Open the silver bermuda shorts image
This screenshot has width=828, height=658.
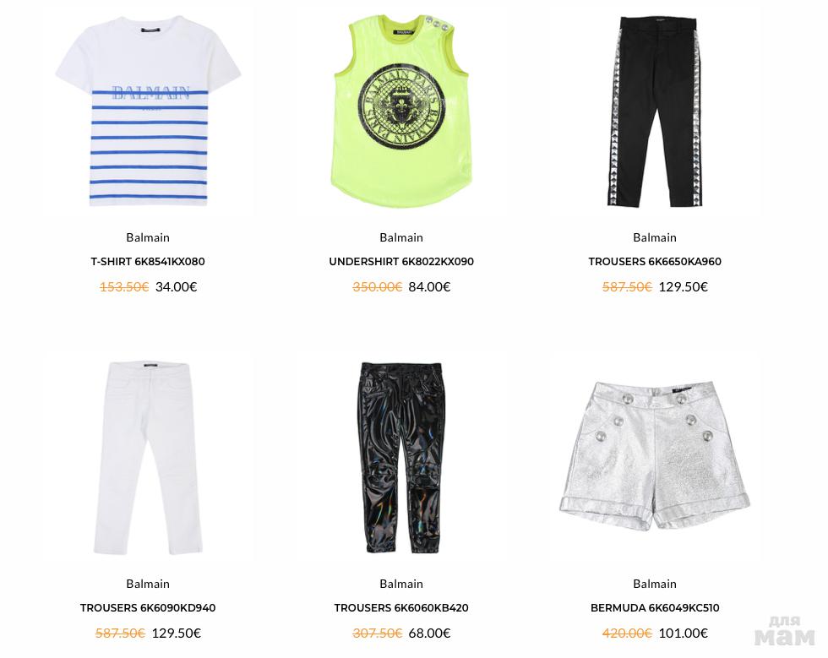[x=655, y=455]
